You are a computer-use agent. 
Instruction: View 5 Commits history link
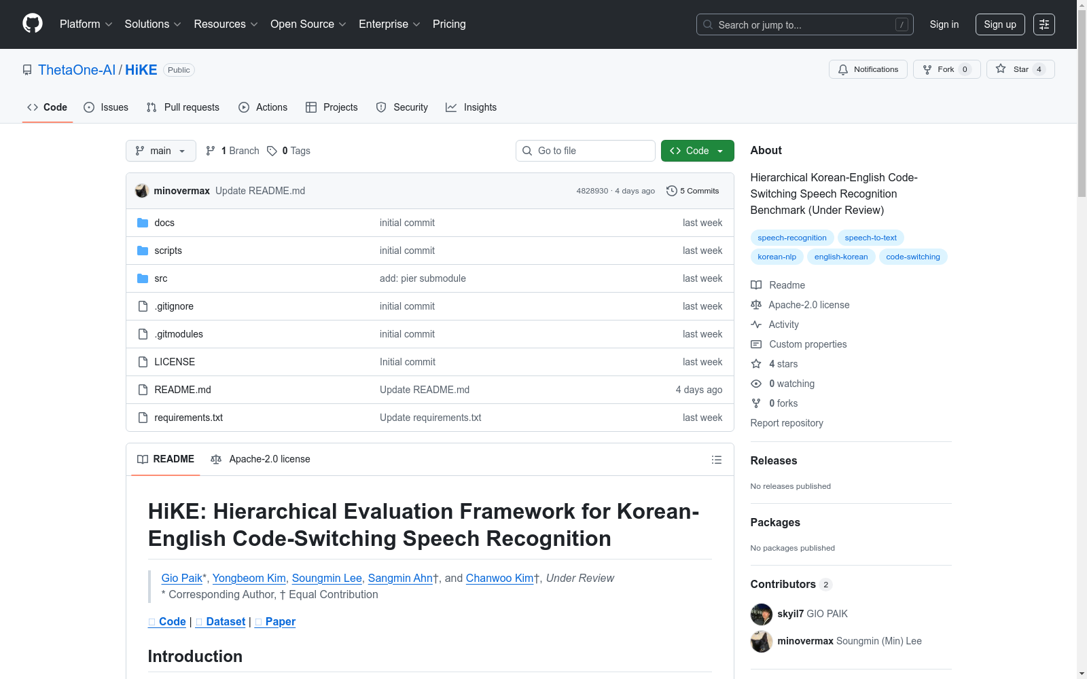(x=693, y=191)
